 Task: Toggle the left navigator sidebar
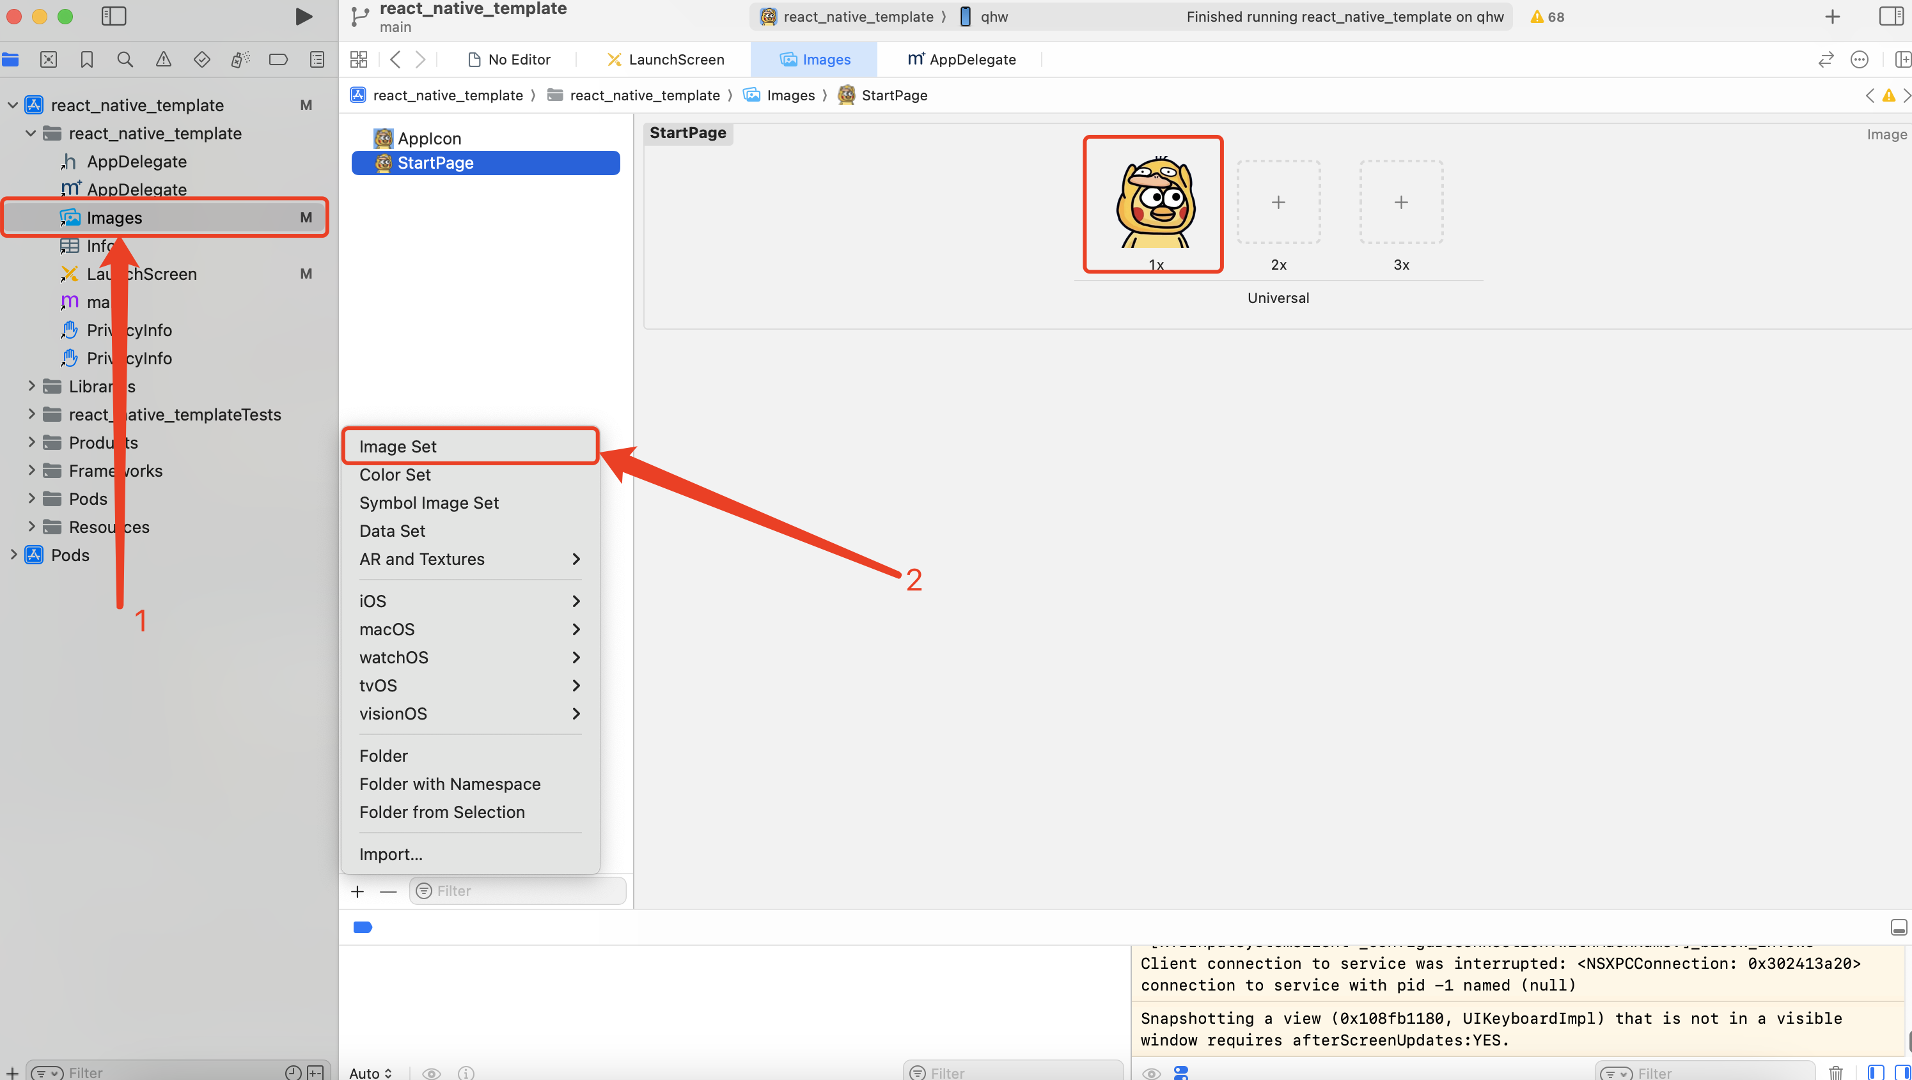tap(114, 17)
